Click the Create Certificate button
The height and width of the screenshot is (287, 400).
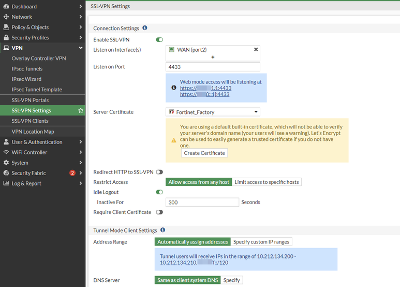tap(204, 153)
